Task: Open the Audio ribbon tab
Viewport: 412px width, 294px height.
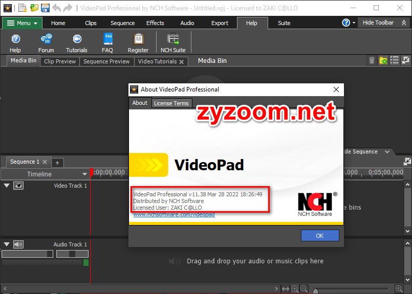Action: coord(187,23)
